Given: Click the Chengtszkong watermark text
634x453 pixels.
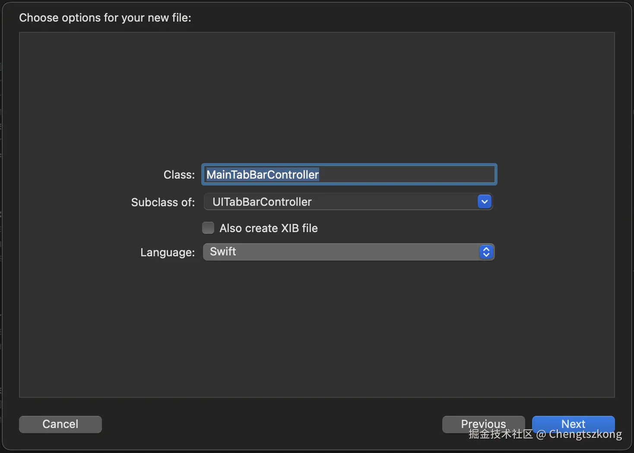Looking at the screenshot, I should coord(585,434).
